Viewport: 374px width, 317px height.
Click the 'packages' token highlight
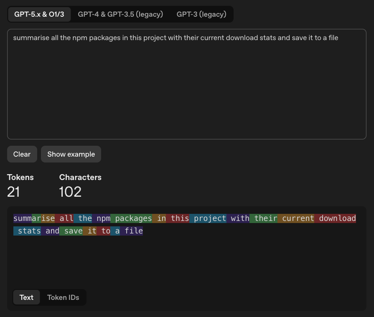pyautogui.click(x=131, y=218)
